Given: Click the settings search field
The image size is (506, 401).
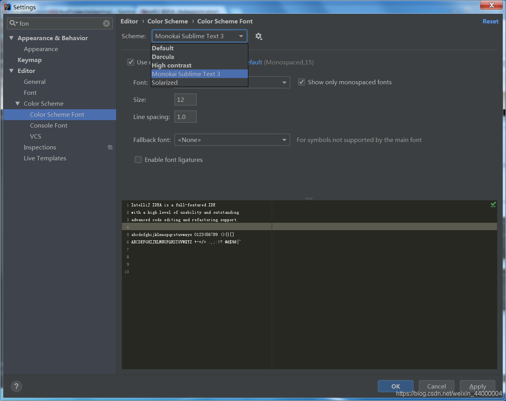Looking at the screenshot, I should 60,23.
